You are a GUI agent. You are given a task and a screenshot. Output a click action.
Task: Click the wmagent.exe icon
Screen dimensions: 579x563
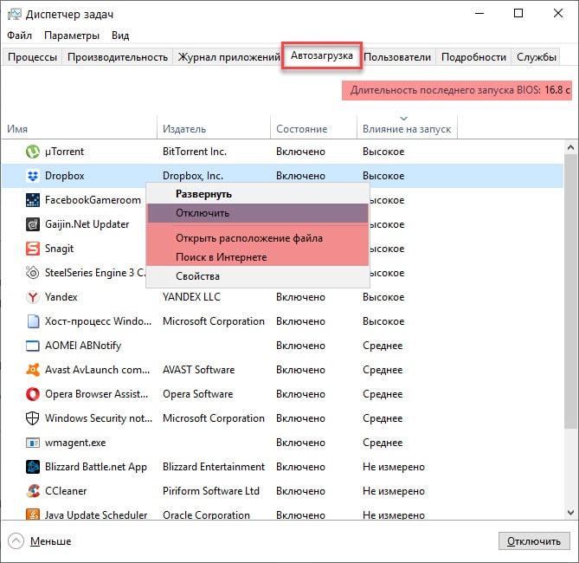coord(33,443)
